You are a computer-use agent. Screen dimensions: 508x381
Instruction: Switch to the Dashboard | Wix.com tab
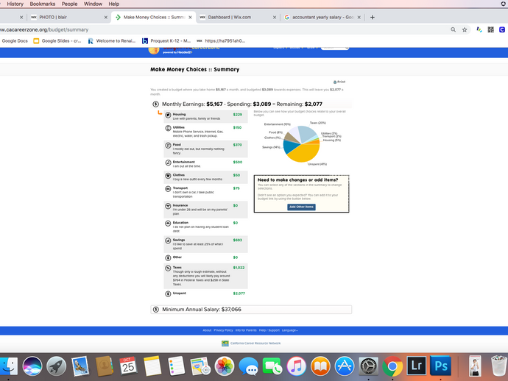(x=238, y=17)
